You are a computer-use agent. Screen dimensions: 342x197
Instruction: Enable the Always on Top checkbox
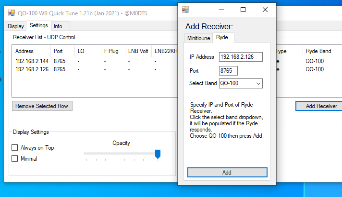(15, 148)
